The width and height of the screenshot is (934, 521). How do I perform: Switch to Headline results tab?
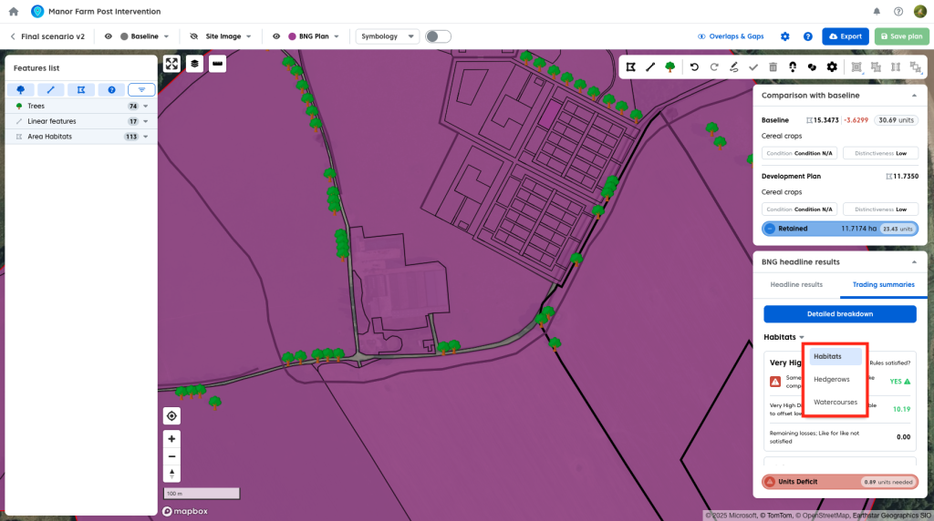point(796,285)
